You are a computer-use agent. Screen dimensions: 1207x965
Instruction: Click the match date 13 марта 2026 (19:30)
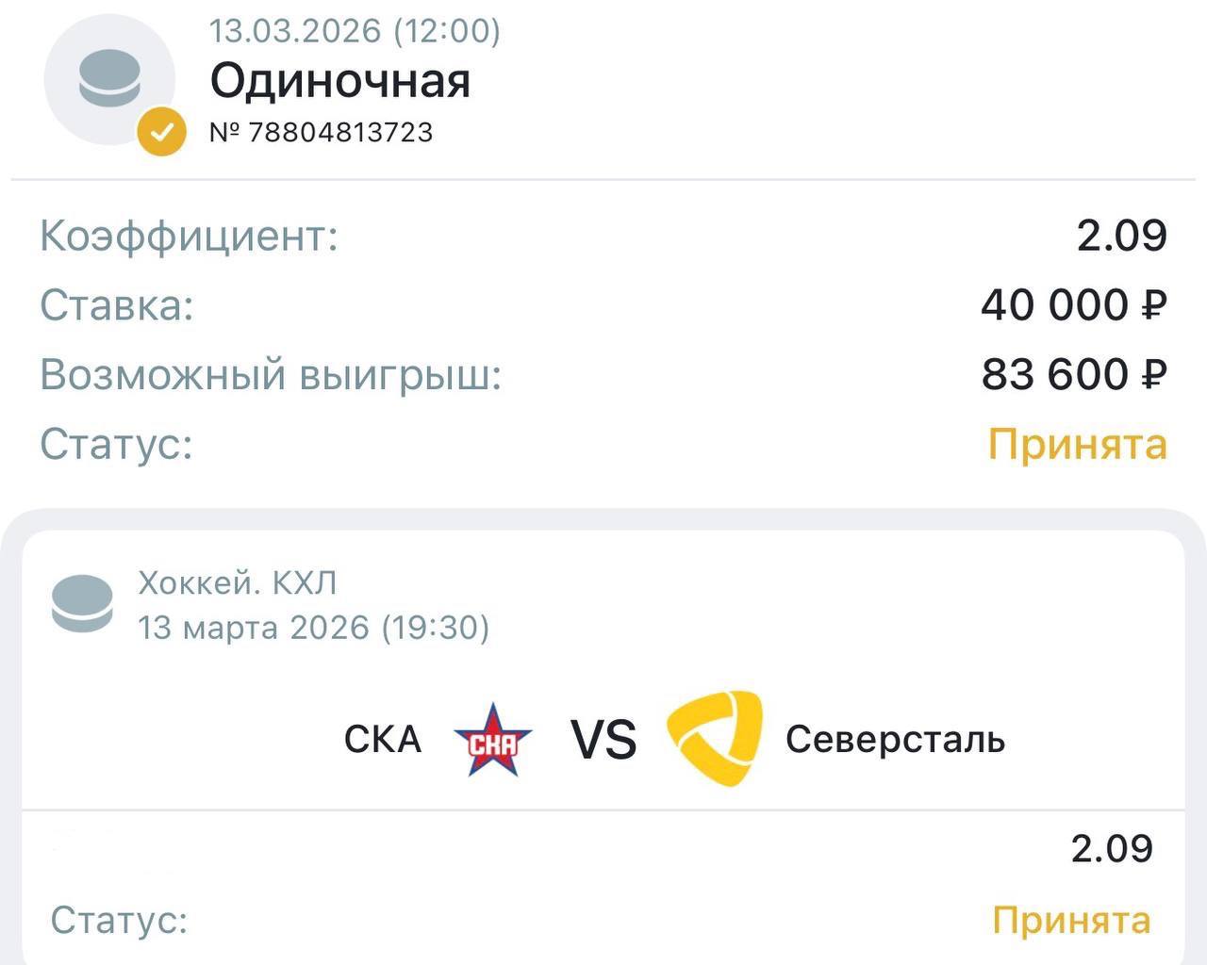(314, 628)
